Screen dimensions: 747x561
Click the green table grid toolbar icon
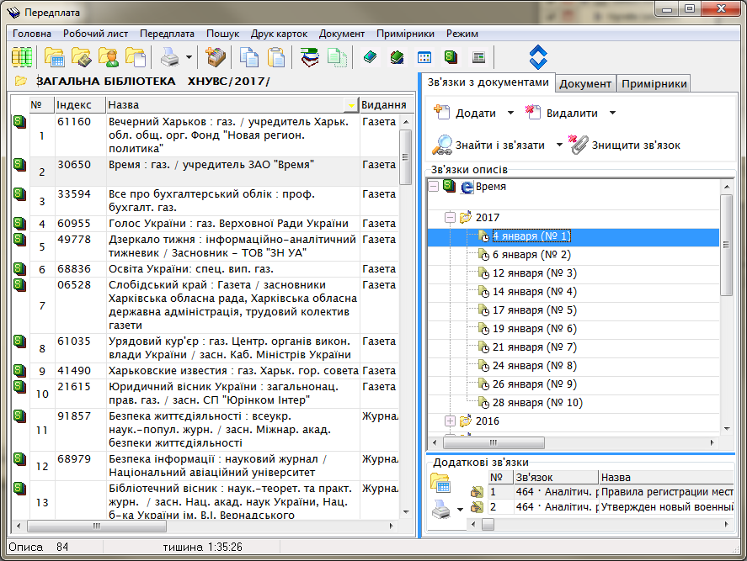(x=22, y=58)
